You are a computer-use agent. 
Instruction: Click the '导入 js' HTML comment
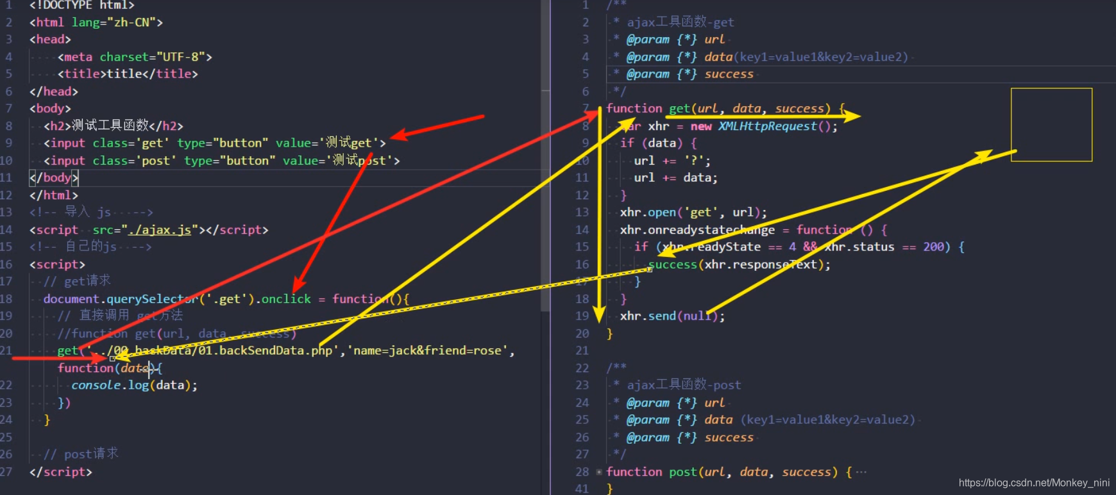point(91,212)
